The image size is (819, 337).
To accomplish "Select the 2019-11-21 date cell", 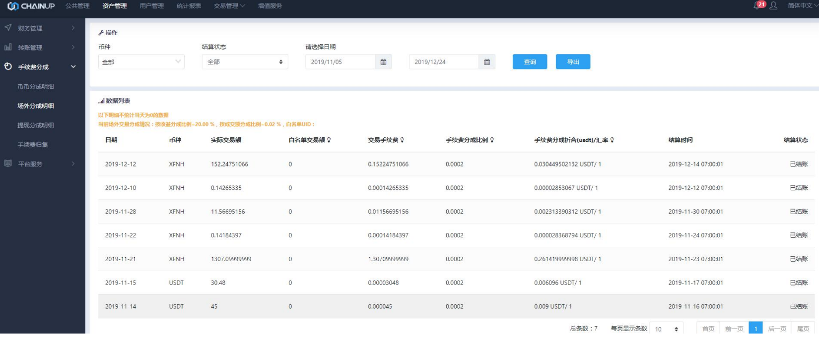I will pos(121,259).
